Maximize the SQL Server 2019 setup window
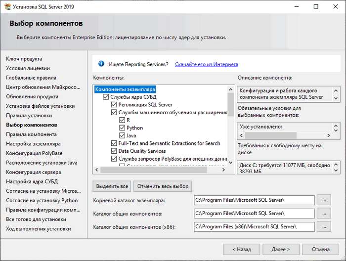Screen dimensions: 346x261 point(316,6)
